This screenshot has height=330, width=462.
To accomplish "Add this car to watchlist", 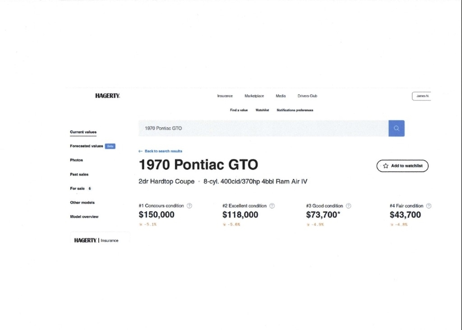I will tap(402, 166).
